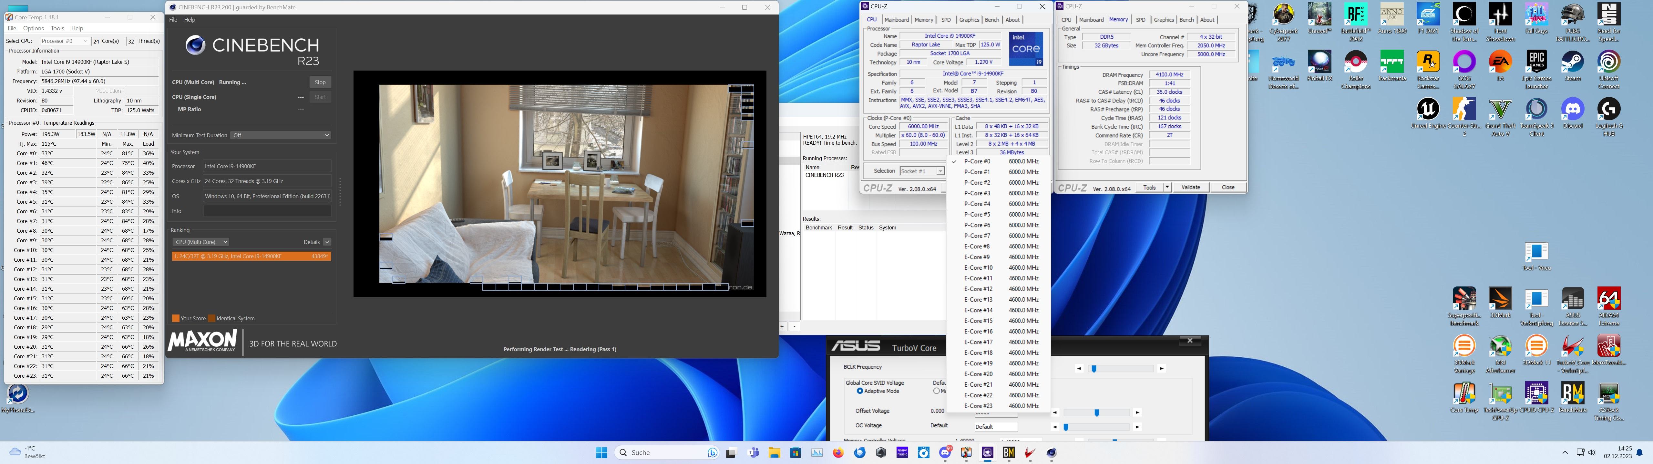
Task: Open Firefox from the taskbar
Action: point(838,452)
